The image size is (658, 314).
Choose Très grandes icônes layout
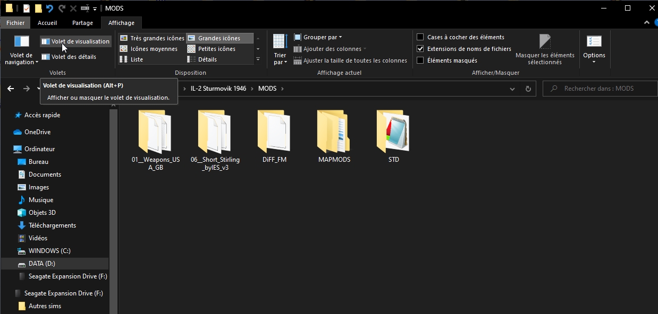click(153, 38)
